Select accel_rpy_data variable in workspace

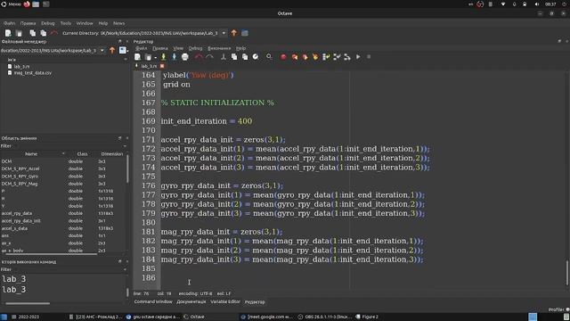point(17,213)
